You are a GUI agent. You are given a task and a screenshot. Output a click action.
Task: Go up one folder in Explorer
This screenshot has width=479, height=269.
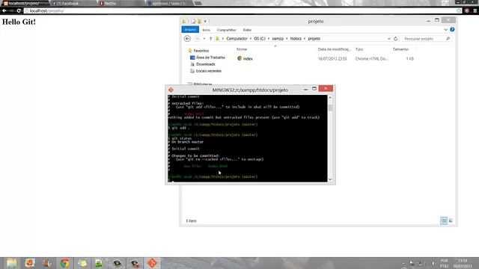coord(211,39)
